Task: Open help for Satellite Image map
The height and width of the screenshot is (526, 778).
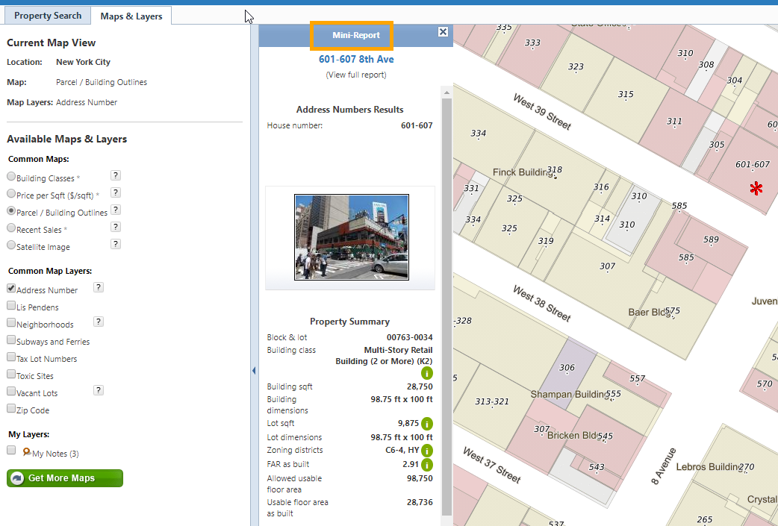Action: pos(116,244)
